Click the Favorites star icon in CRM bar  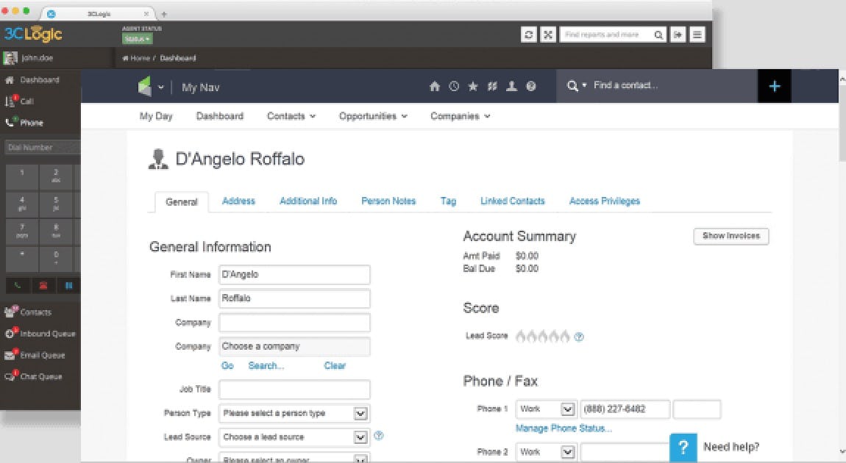pos(472,86)
